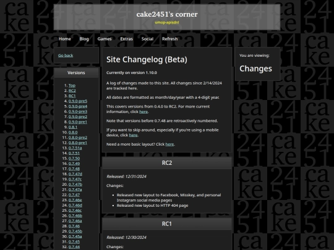This screenshot has width=334, height=250.
Task: Click the Go back link
Action: coord(66,56)
